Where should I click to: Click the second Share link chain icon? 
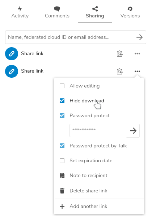pos(12,72)
